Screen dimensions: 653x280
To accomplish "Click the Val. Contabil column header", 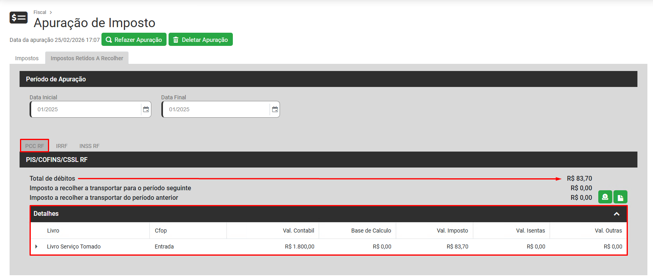I will (298, 231).
